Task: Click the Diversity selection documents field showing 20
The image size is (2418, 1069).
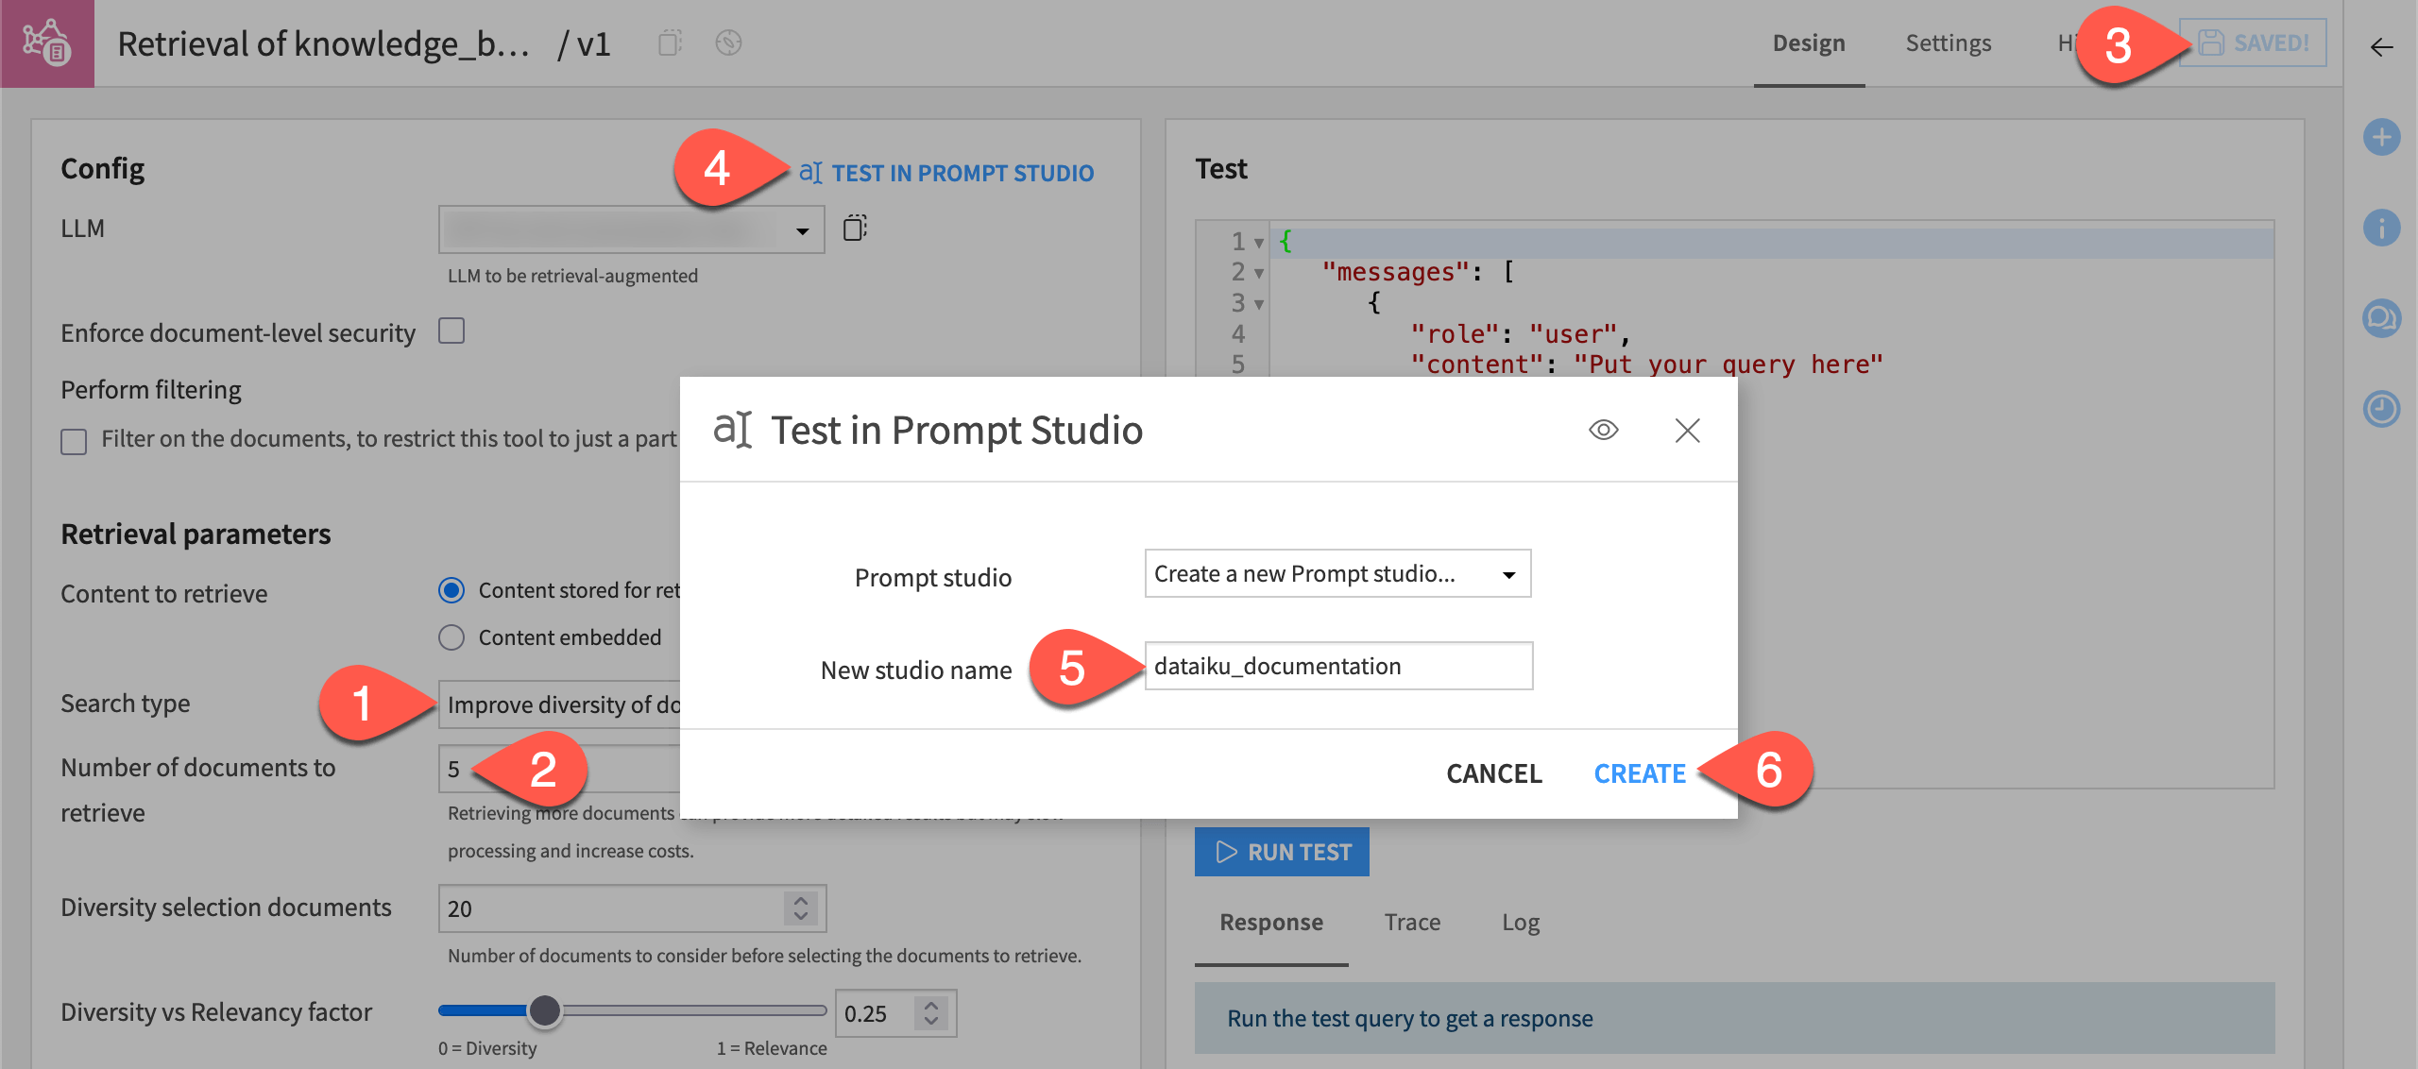Action: pyautogui.click(x=632, y=908)
